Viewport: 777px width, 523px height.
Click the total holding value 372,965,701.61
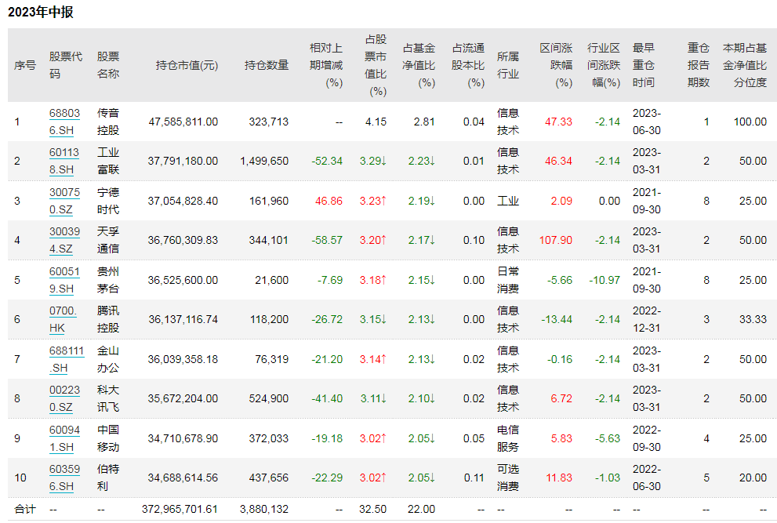pos(180,509)
